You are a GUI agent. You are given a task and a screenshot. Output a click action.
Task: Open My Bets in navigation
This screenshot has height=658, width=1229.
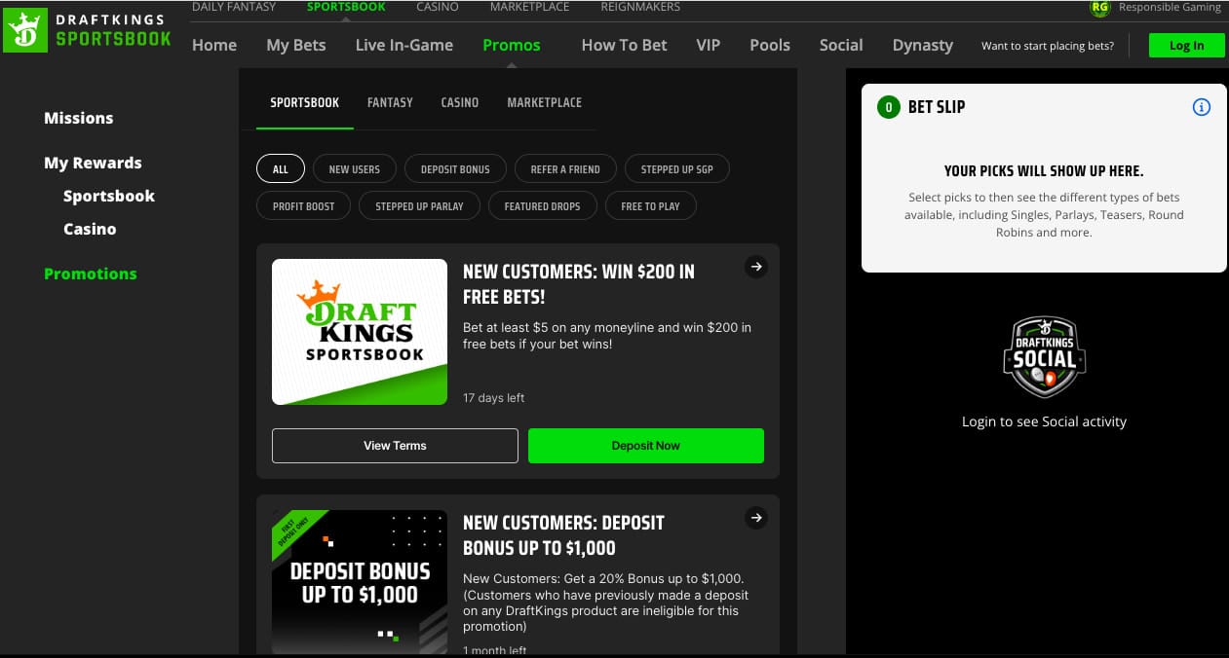(x=296, y=45)
